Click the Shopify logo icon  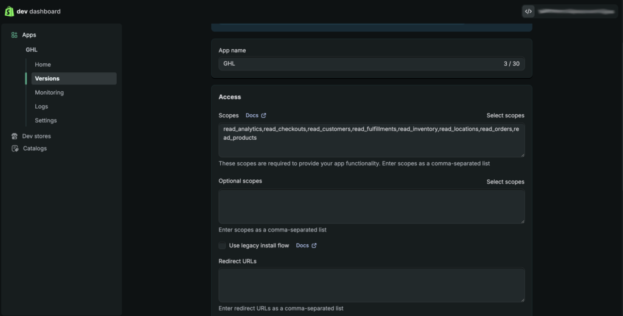click(x=9, y=11)
